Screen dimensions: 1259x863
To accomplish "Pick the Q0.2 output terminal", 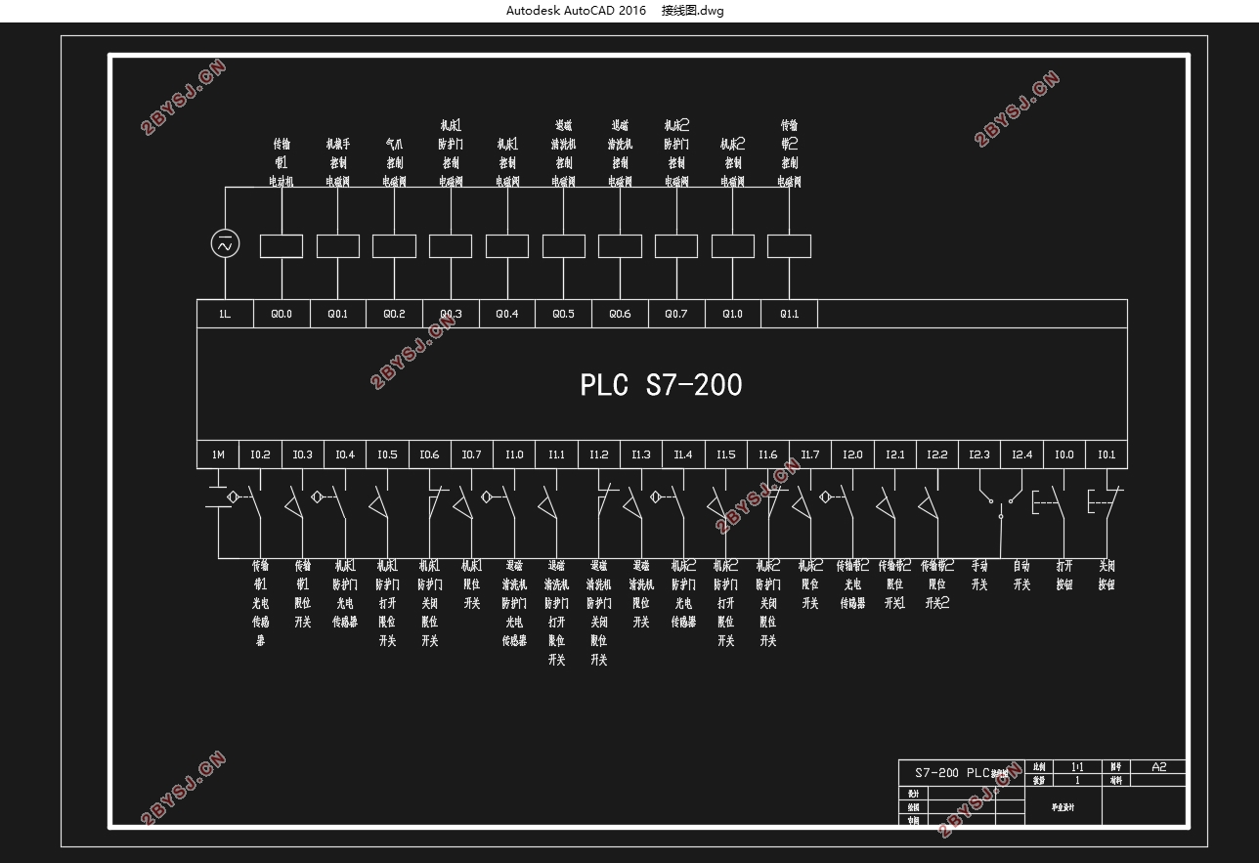I will (394, 314).
